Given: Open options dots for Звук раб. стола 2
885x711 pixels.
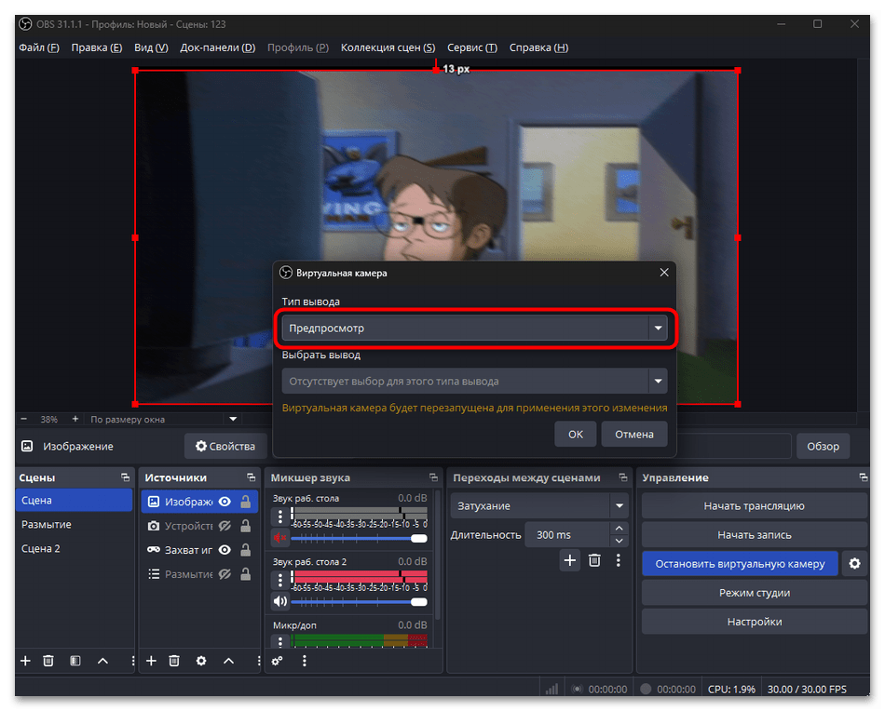Looking at the screenshot, I should coord(280,579).
